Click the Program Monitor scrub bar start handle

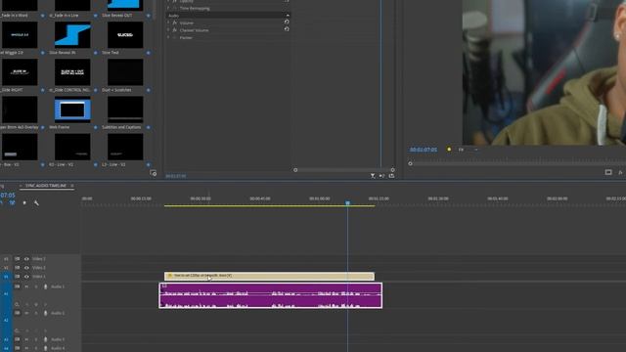pos(410,163)
